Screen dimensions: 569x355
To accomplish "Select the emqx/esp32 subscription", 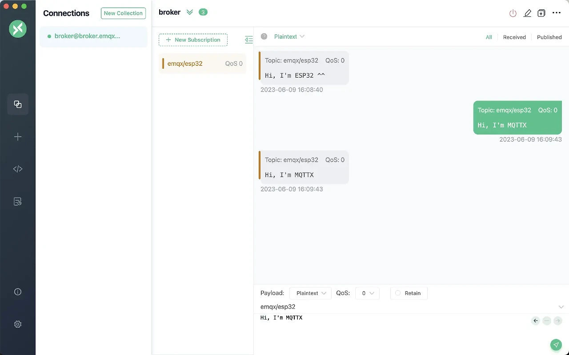I will point(202,63).
